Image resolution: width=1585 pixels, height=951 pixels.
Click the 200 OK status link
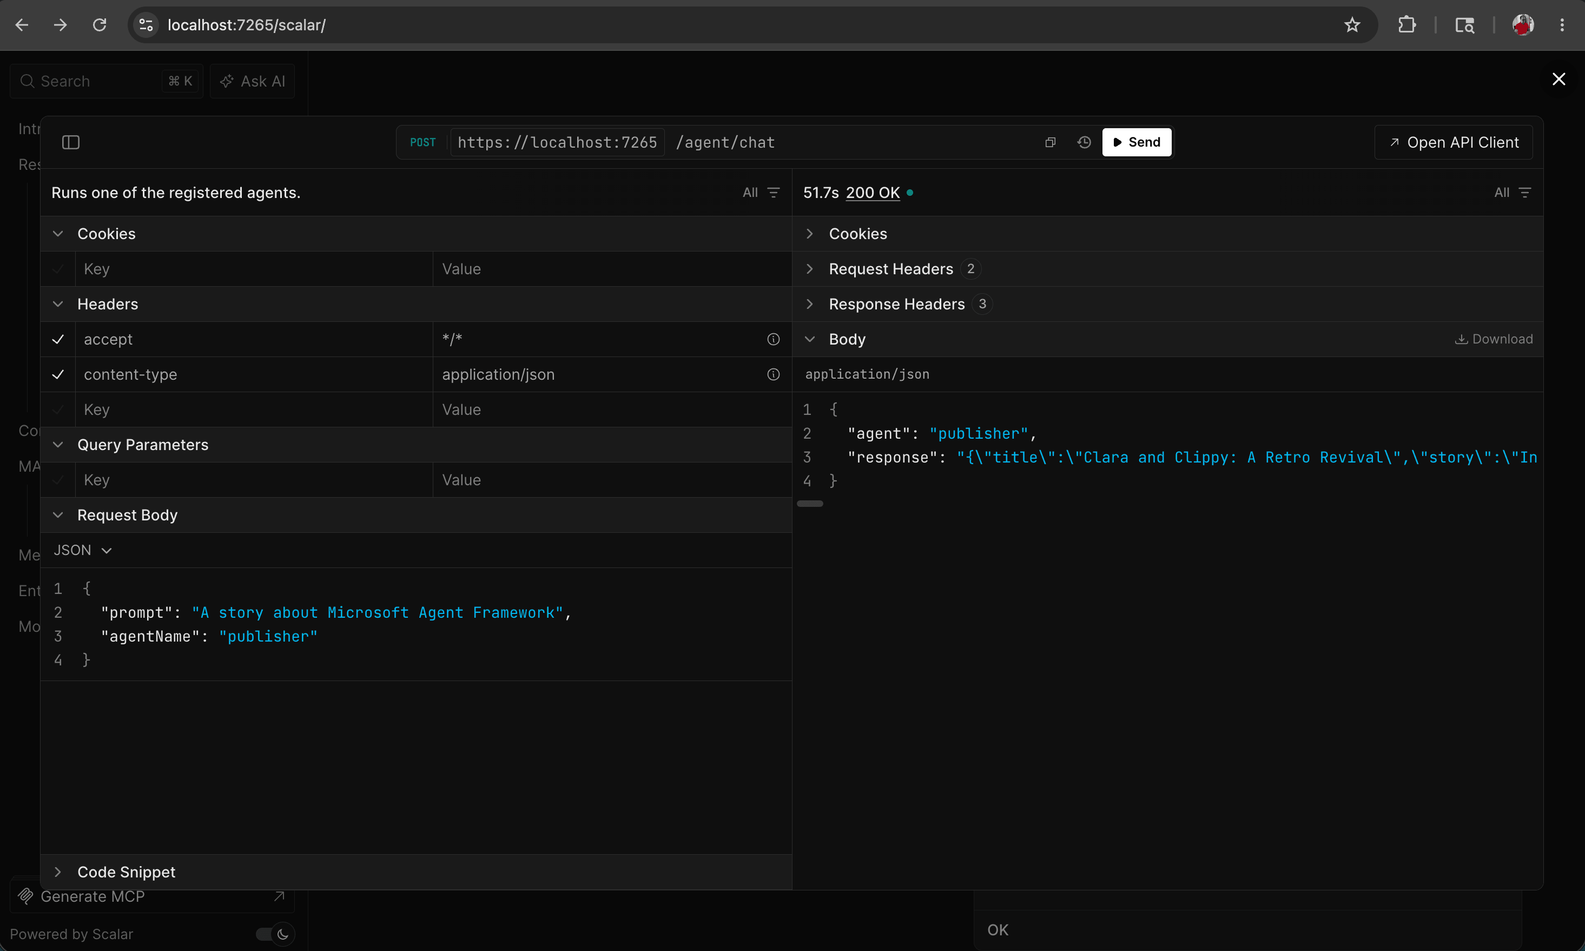pyautogui.click(x=873, y=192)
